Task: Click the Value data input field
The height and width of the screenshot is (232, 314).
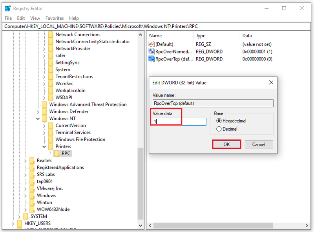Action: click(179, 121)
